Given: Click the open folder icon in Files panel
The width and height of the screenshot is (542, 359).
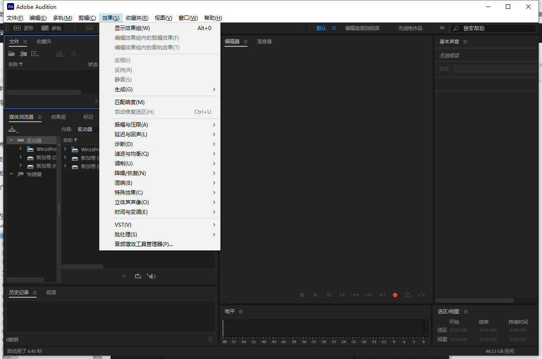Looking at the screenshot, I should tap(11, 53).
